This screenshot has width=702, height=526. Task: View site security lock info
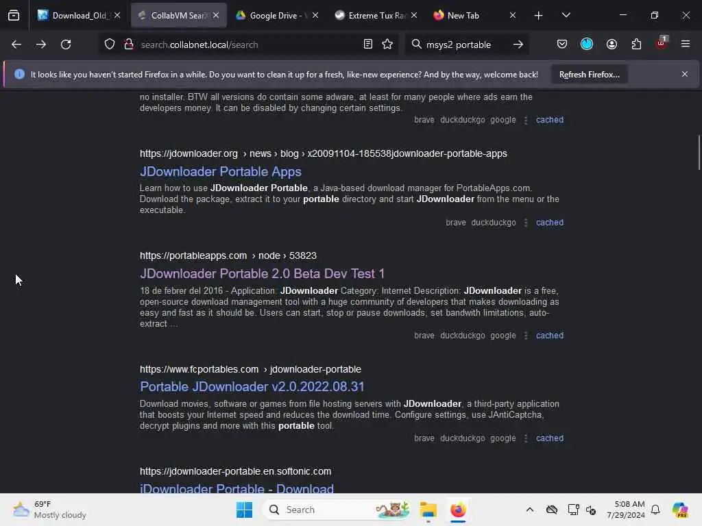[x=129, y=45]
